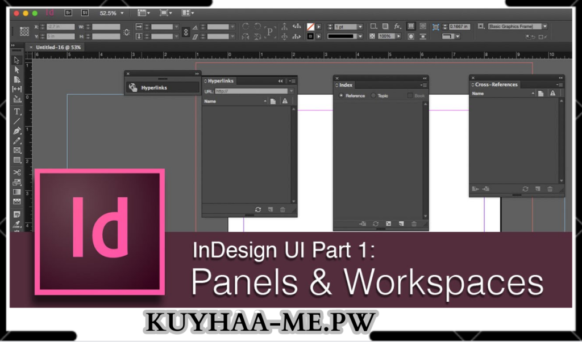Toggle constrain proportions for width and height

[x=127, y=32]
